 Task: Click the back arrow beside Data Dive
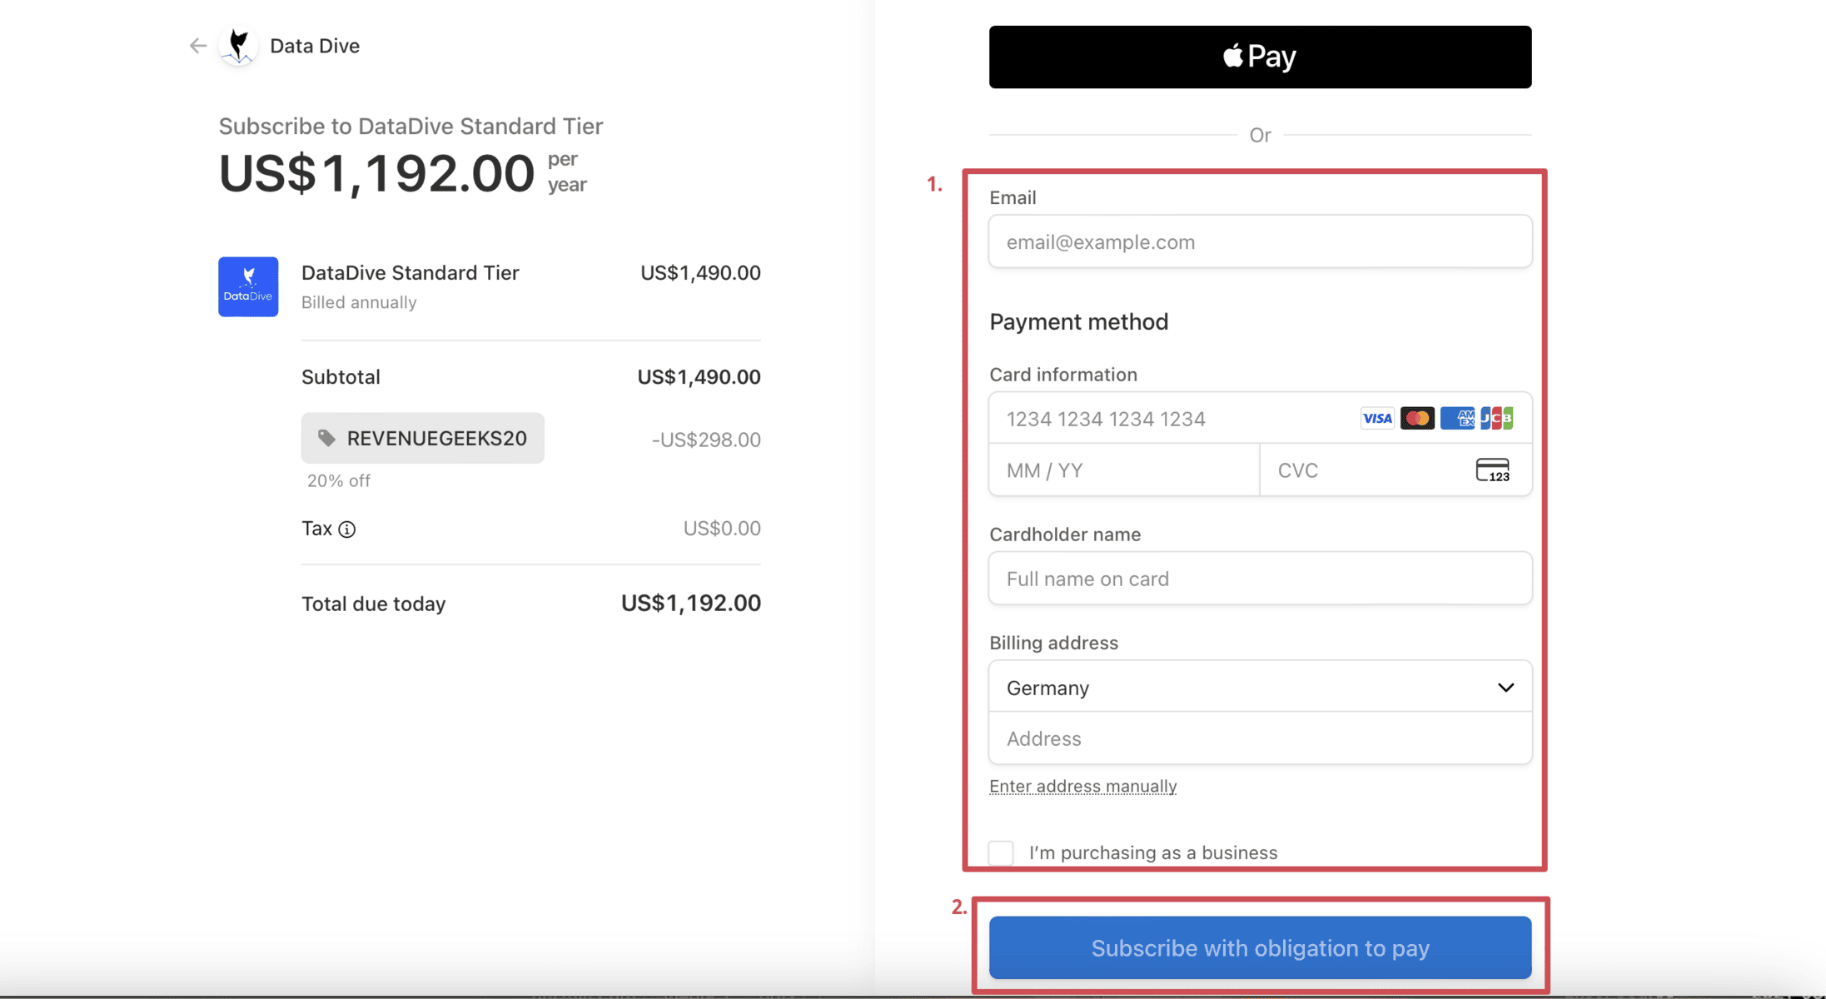pyautogui.click(x=197, y=46)
